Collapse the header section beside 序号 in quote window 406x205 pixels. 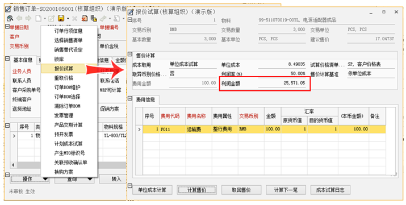click(x=130, y=19)
